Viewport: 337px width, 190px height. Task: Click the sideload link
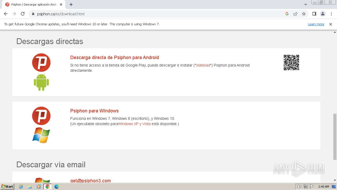pyautogui.click(x=203, y=65)
